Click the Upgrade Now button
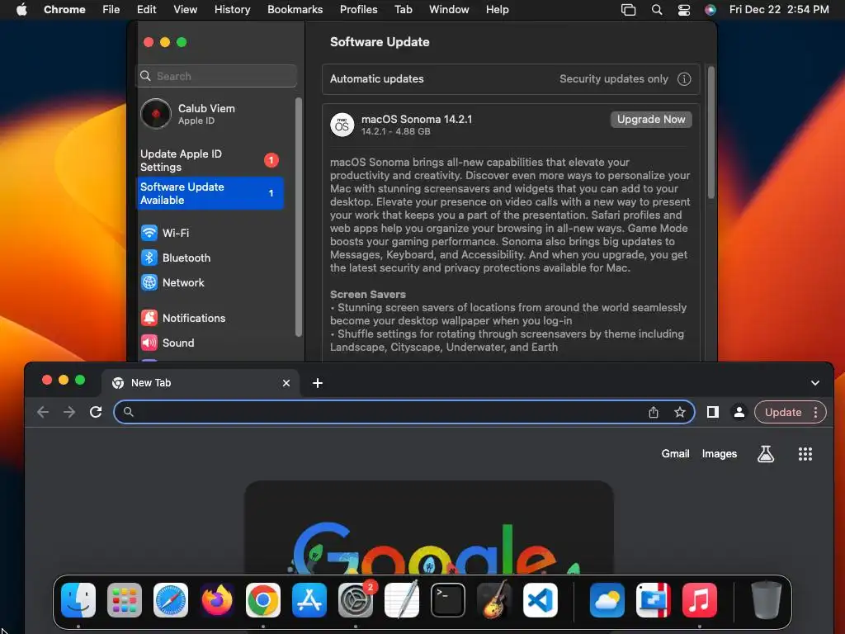The image size is (845, 634). (x=651, y=120)
